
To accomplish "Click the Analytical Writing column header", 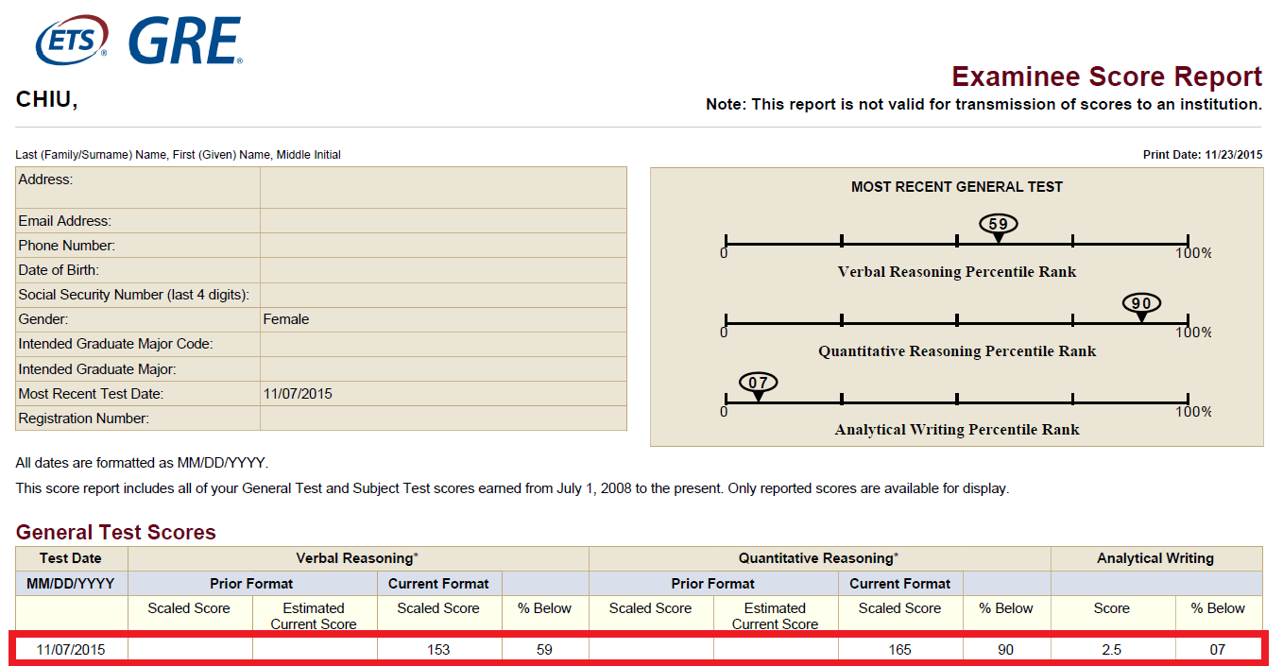I will 1155,558.
